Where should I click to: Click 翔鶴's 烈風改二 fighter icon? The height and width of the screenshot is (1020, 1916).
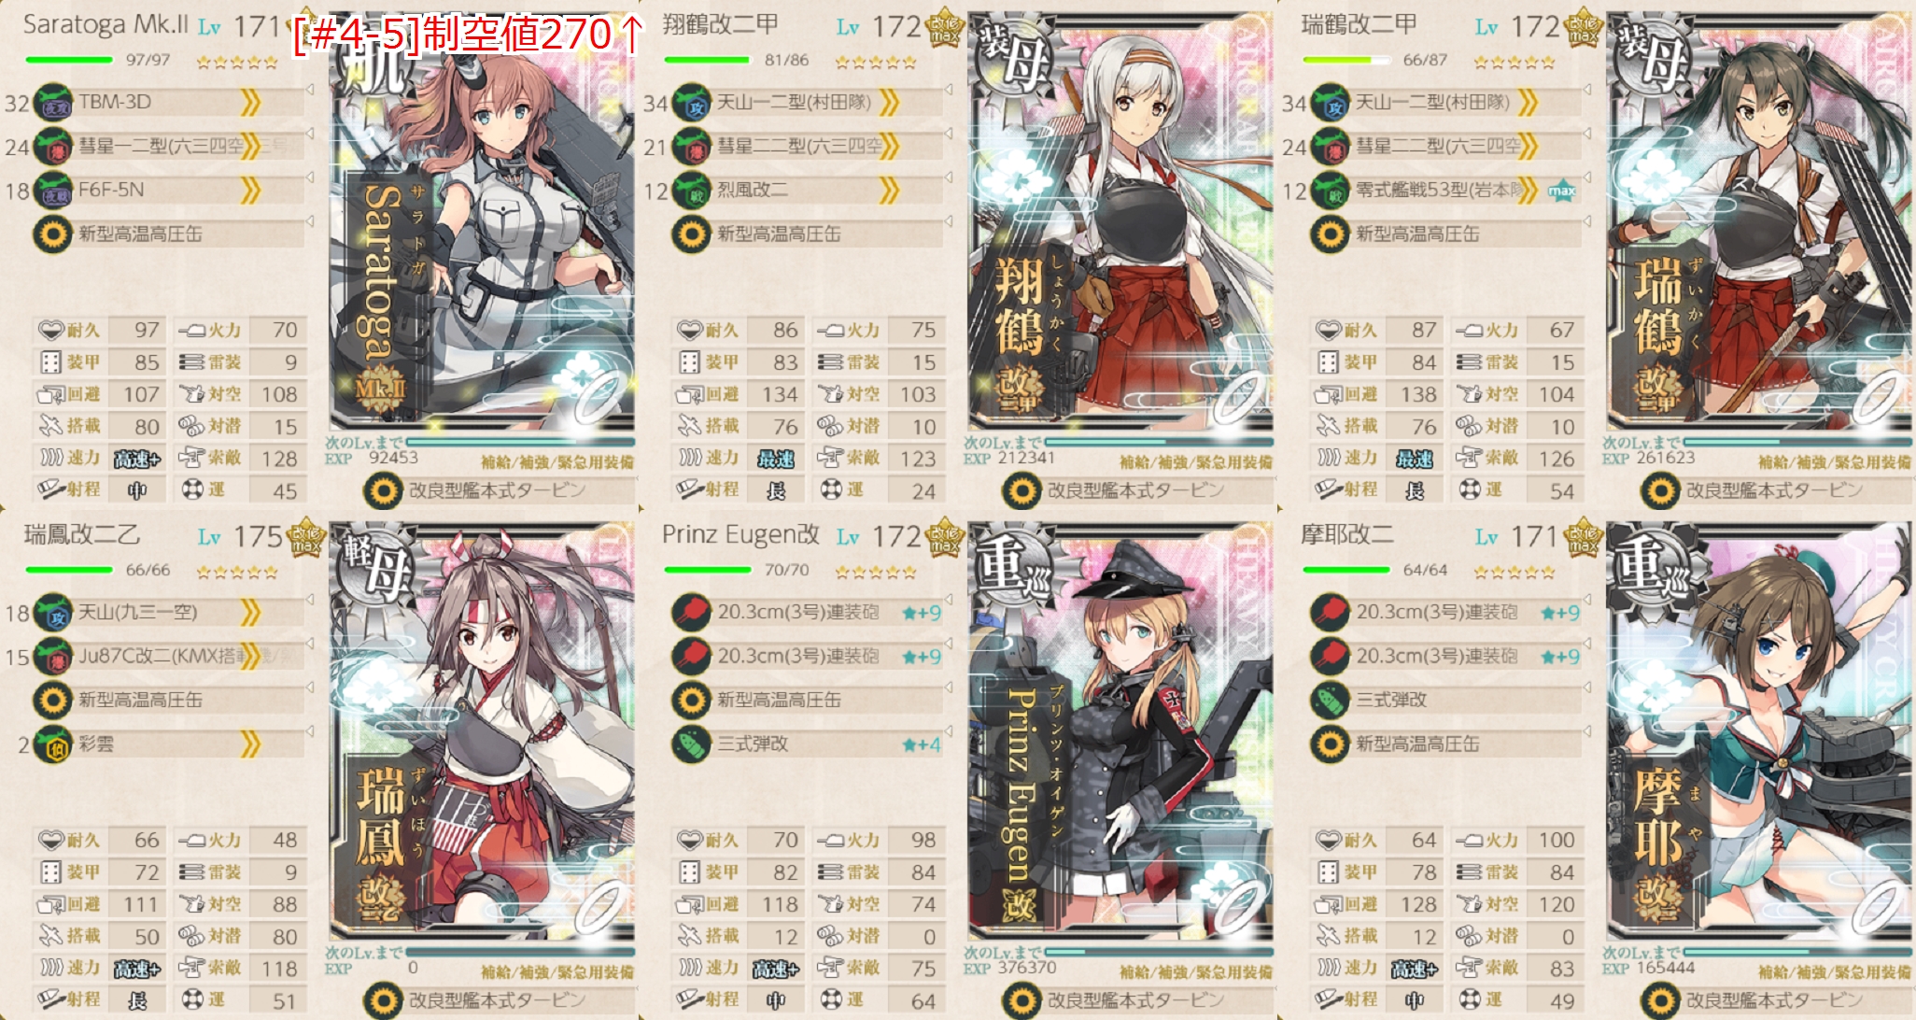click(x=692, y=191)
